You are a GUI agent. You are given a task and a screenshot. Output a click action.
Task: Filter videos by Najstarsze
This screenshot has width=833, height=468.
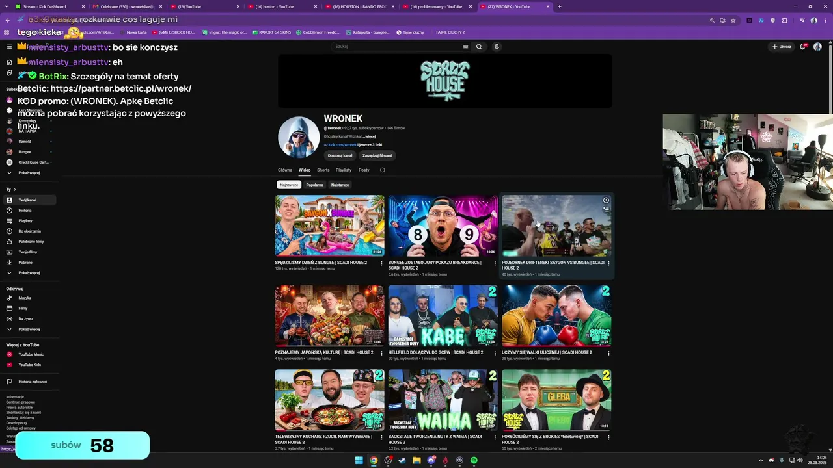[340, 185]
